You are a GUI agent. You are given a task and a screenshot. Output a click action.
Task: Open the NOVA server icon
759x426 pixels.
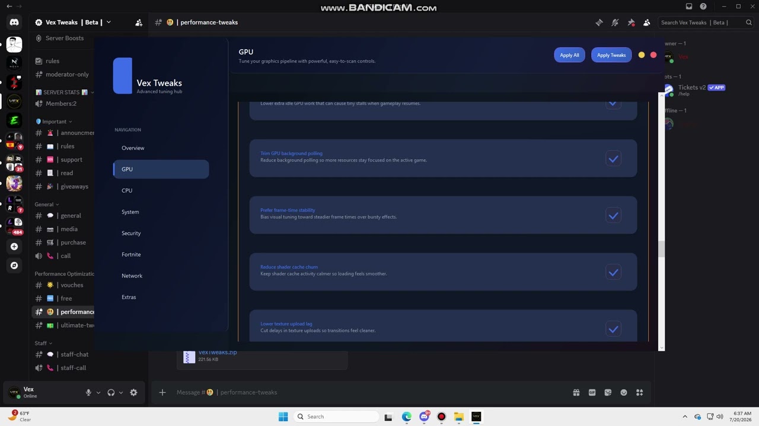(x=14, y=62)
